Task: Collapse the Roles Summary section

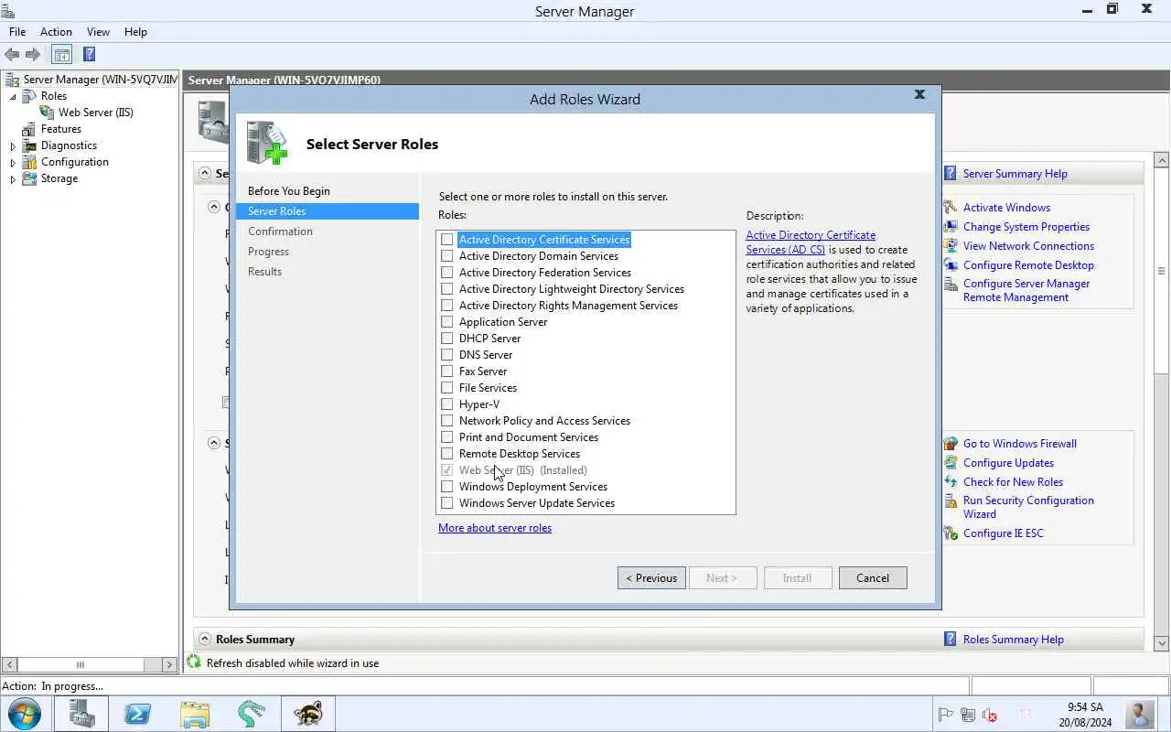Action: [205, 640]
